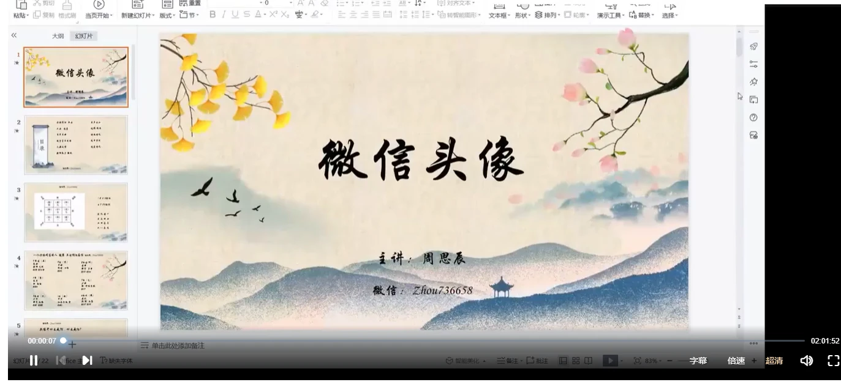Change video quality via 超清
The width and height of the screenshot is (841, 382).
tap(774, 361)
